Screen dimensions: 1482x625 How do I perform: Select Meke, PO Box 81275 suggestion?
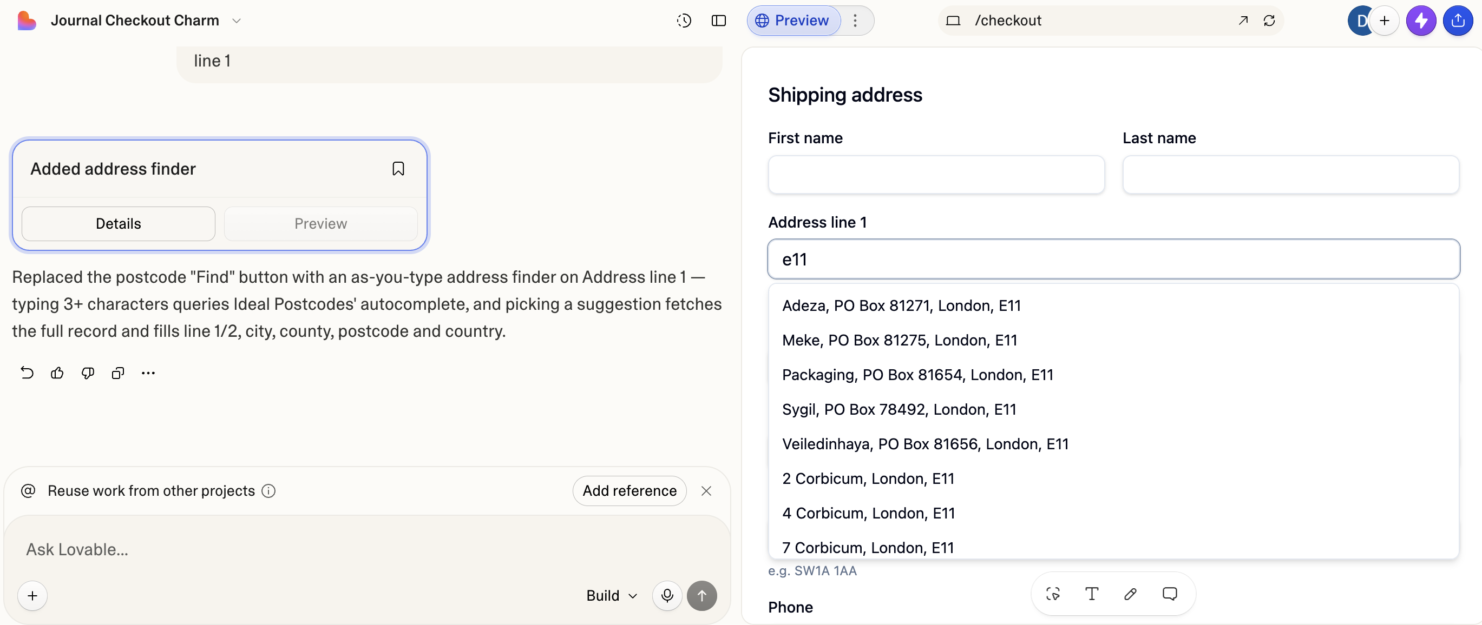coord(1113,340)
